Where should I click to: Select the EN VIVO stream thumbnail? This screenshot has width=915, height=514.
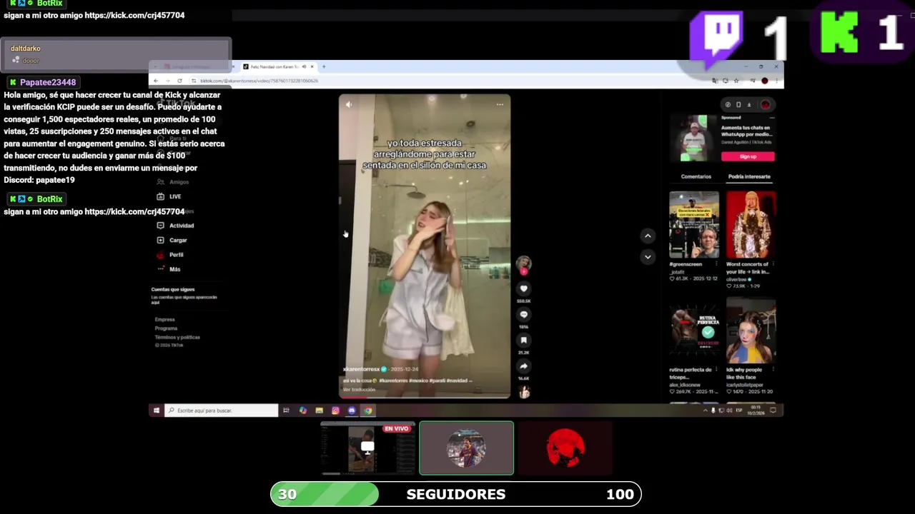pos(367,448)
